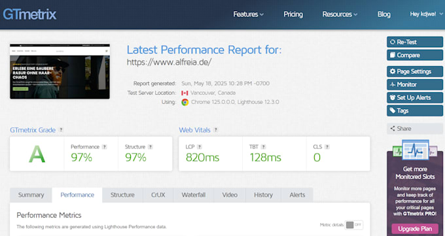Open the user account dropdown
Screen dimensions: 445x236
coord(426,14)
